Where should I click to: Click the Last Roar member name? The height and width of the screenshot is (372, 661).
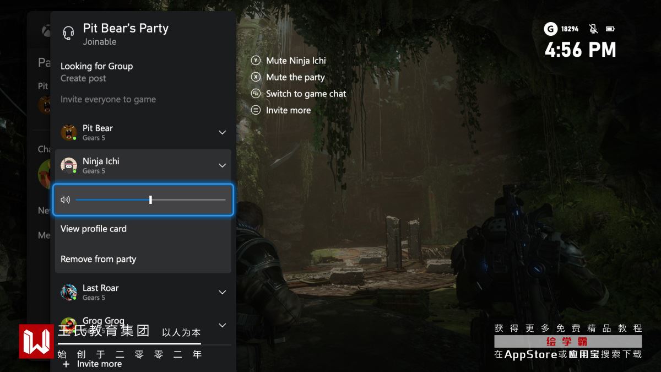pyautogui.click(x=100, y=288)
